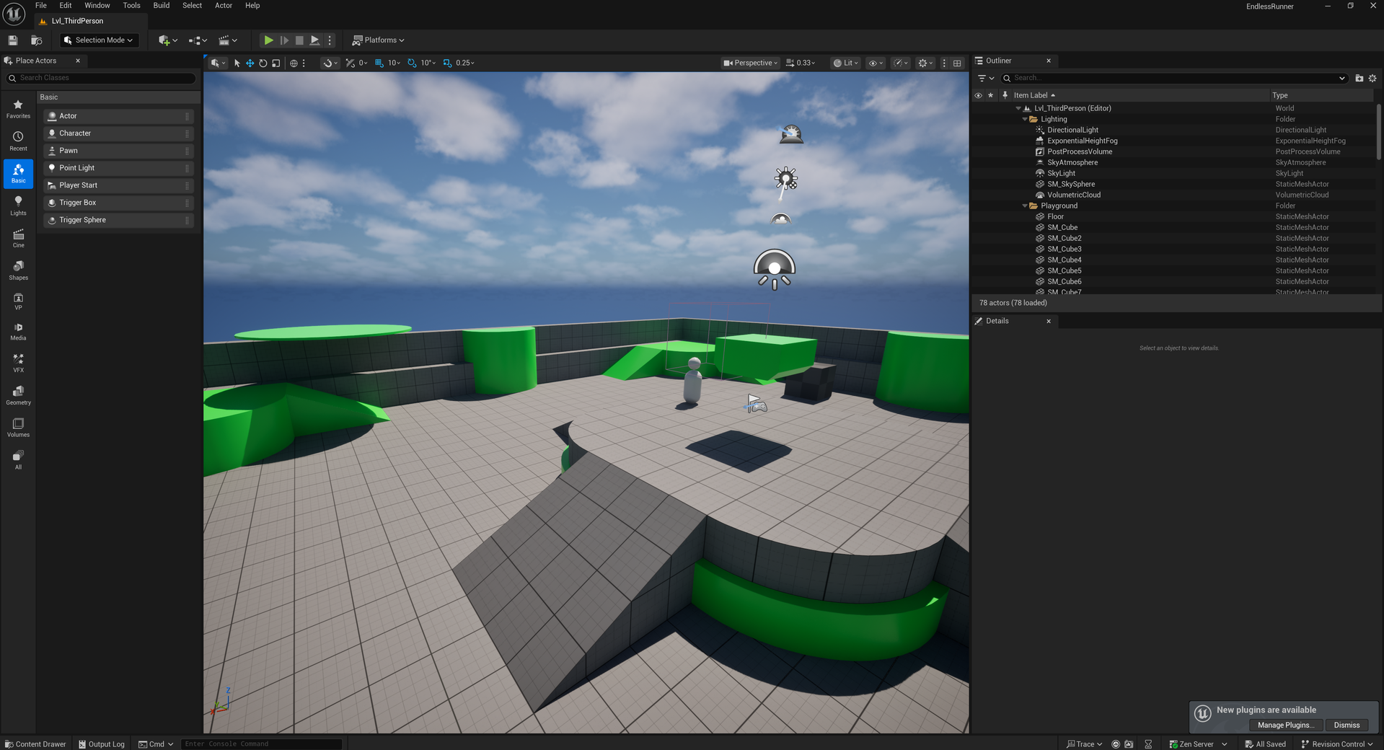Open the VFX category in Place Actors

click(x=18, y=363)
